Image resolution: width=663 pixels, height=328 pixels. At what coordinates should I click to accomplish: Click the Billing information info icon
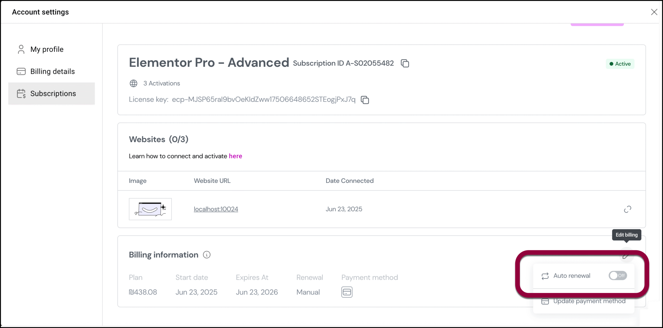point(207,255)
